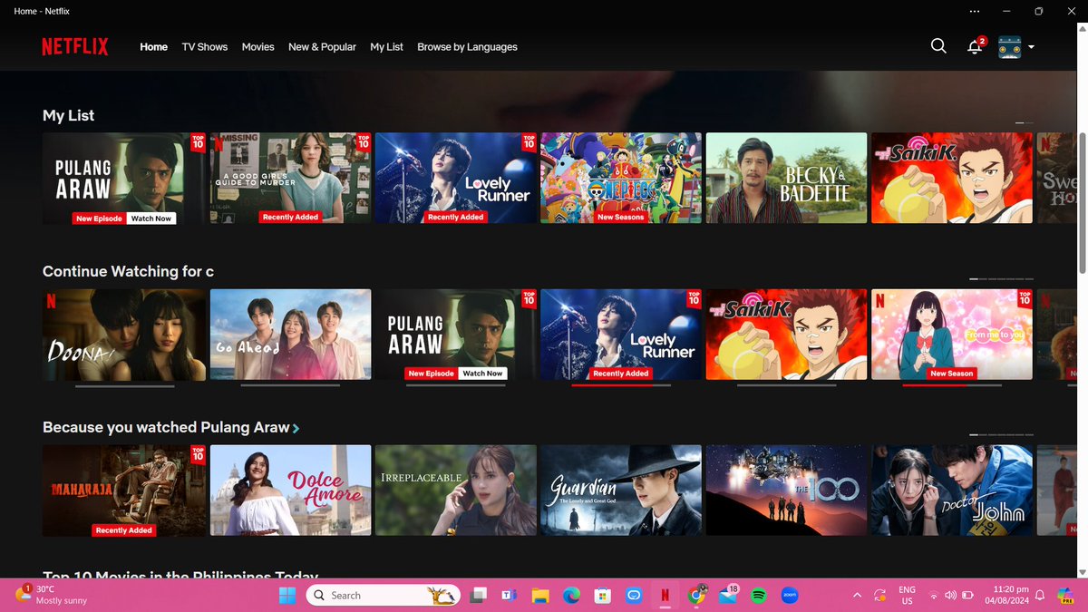Click the Netflix icon on the taskbar
This screenshot has height=612, width=1088.
tap(665, 596)
